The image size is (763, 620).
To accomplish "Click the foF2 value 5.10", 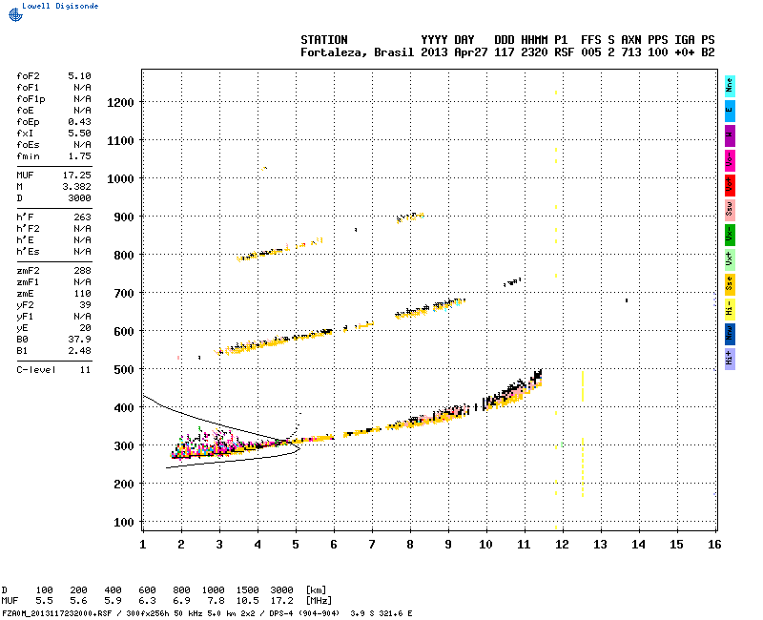I will click(x=79, y=76).
